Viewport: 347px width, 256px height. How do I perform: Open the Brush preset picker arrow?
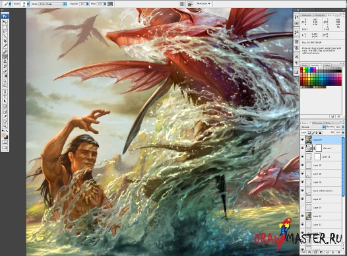(28, 4)
